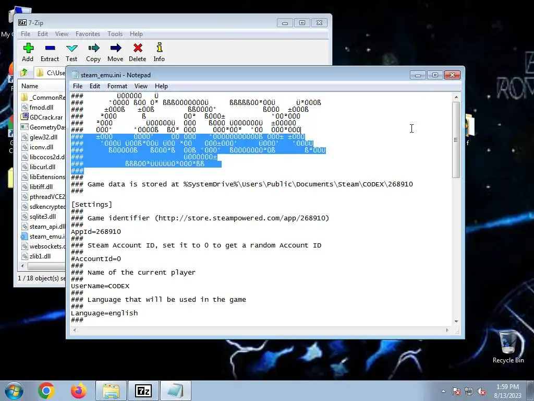Select libcocos2d file in 7-Zip list
534x401 pixels.
click(43, 157)
